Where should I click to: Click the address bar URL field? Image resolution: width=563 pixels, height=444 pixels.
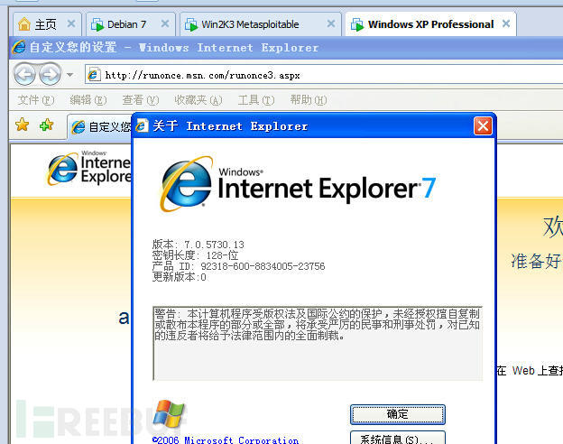point(323,75)
